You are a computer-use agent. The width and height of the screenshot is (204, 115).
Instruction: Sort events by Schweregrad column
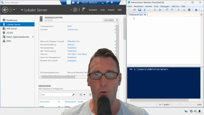click(70, 102)
